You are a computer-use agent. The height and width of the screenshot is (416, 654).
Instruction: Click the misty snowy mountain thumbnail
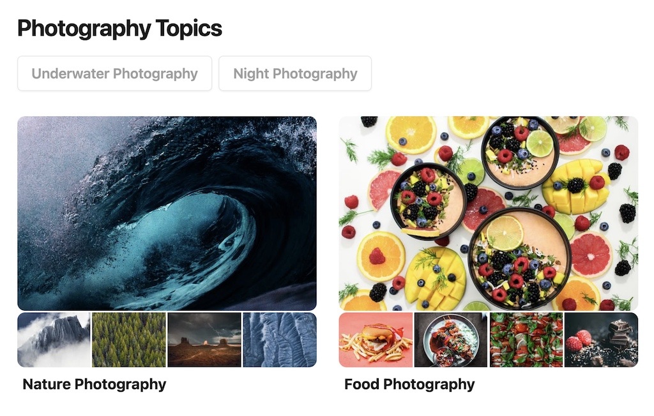(54, 339)
